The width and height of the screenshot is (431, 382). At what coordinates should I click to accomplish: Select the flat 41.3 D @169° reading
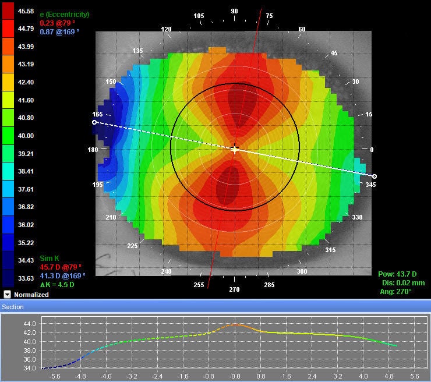(62, 275)
